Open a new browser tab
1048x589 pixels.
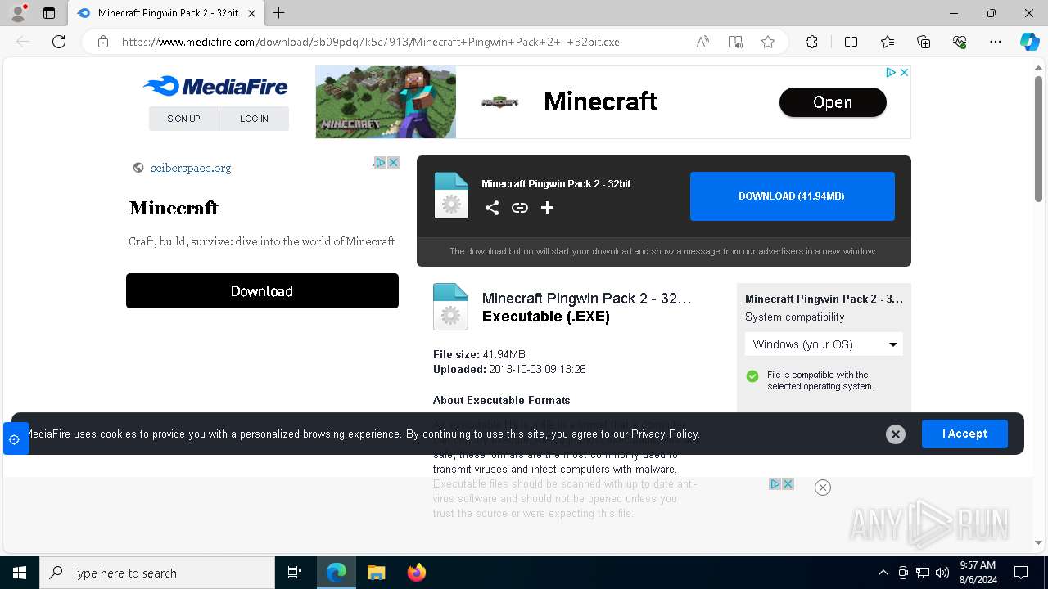click(278, 13)
